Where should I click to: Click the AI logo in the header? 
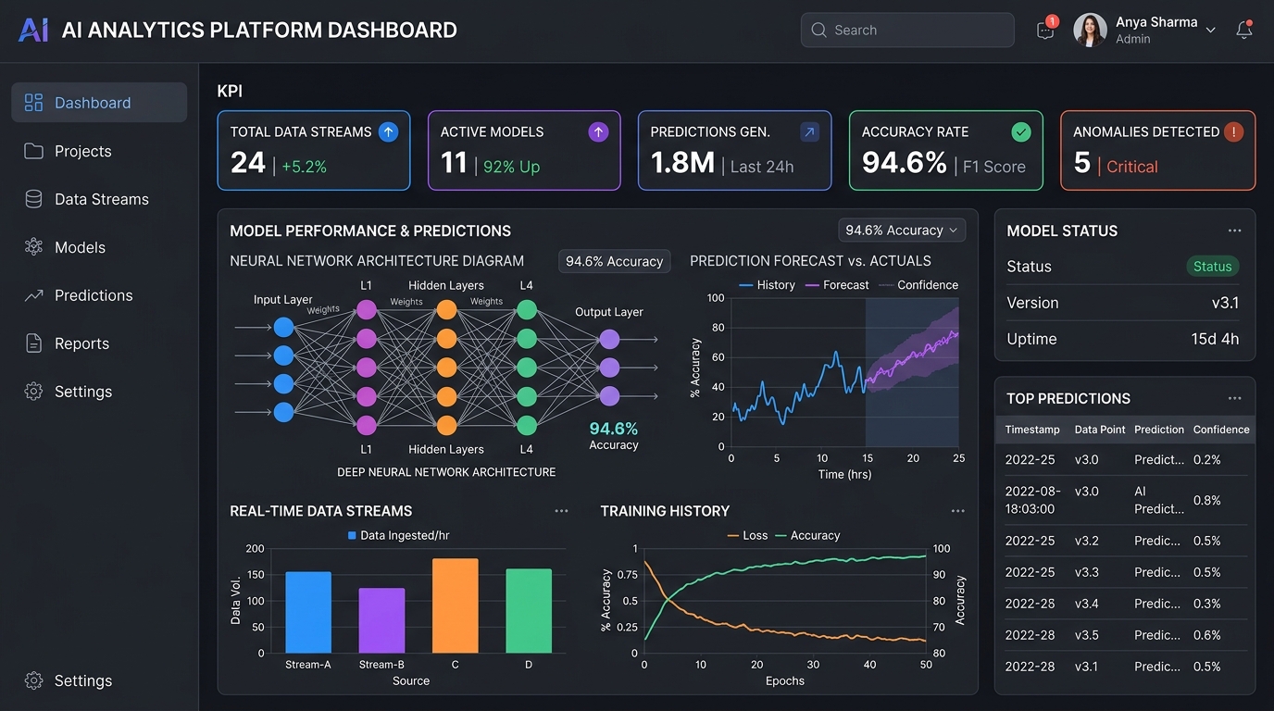(33, 30)
